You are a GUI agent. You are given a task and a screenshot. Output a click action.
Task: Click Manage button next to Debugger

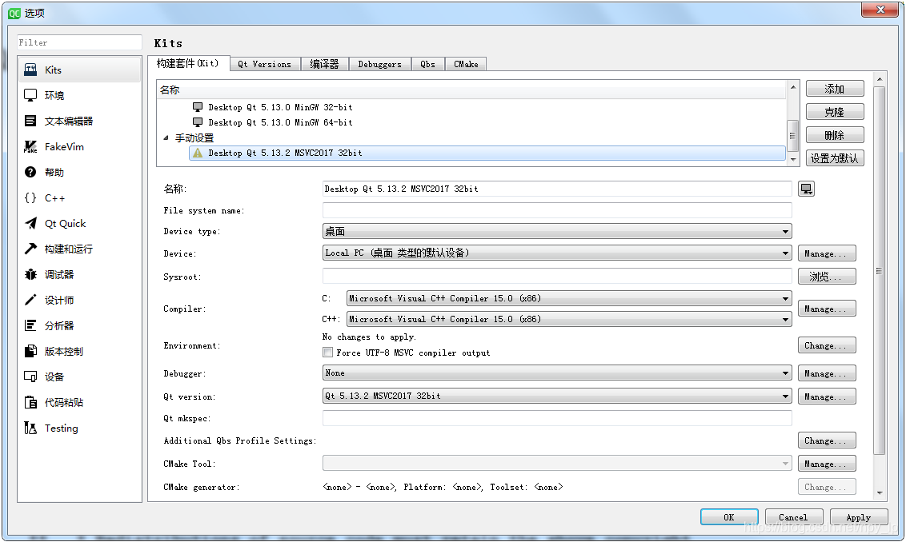(x=827, y=373)
